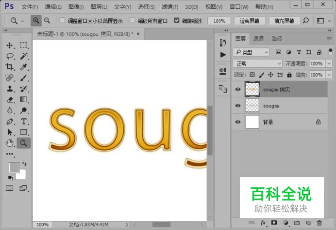Add a layer mask
The width and height of the screenshot is (336, 230).
(x=274, y=223)
